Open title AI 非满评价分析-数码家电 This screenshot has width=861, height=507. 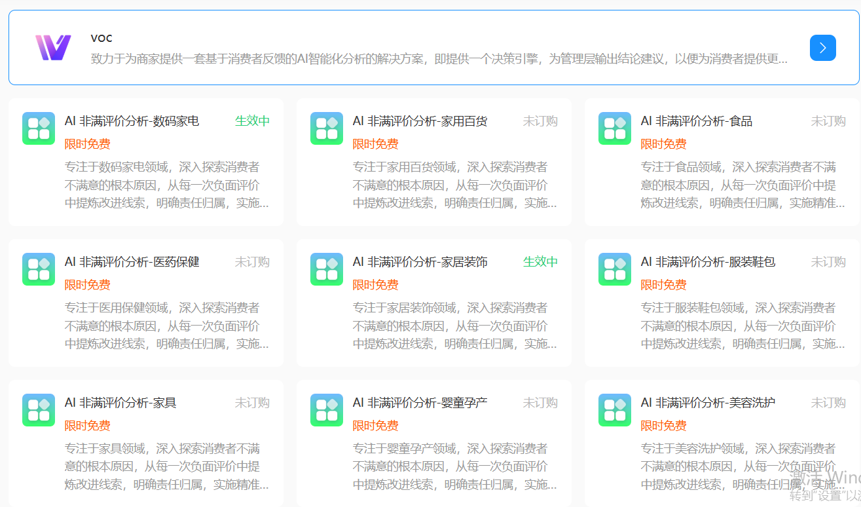pos(132,121)
